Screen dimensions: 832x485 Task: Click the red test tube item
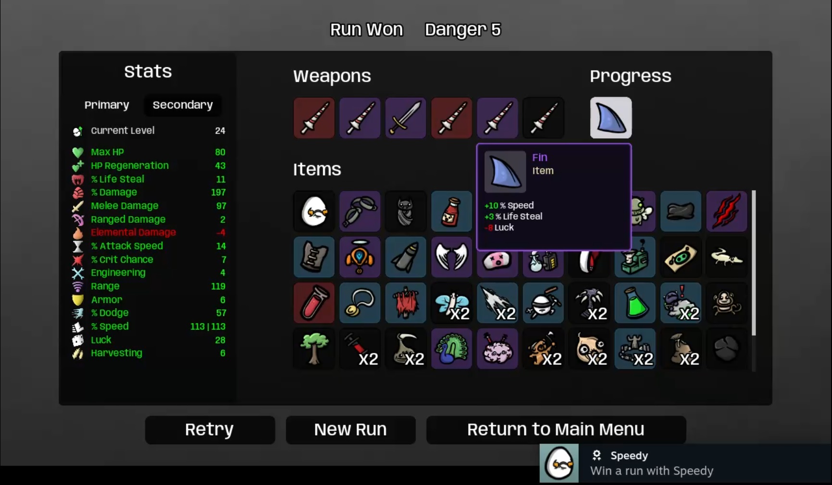(x=314, y=303)
